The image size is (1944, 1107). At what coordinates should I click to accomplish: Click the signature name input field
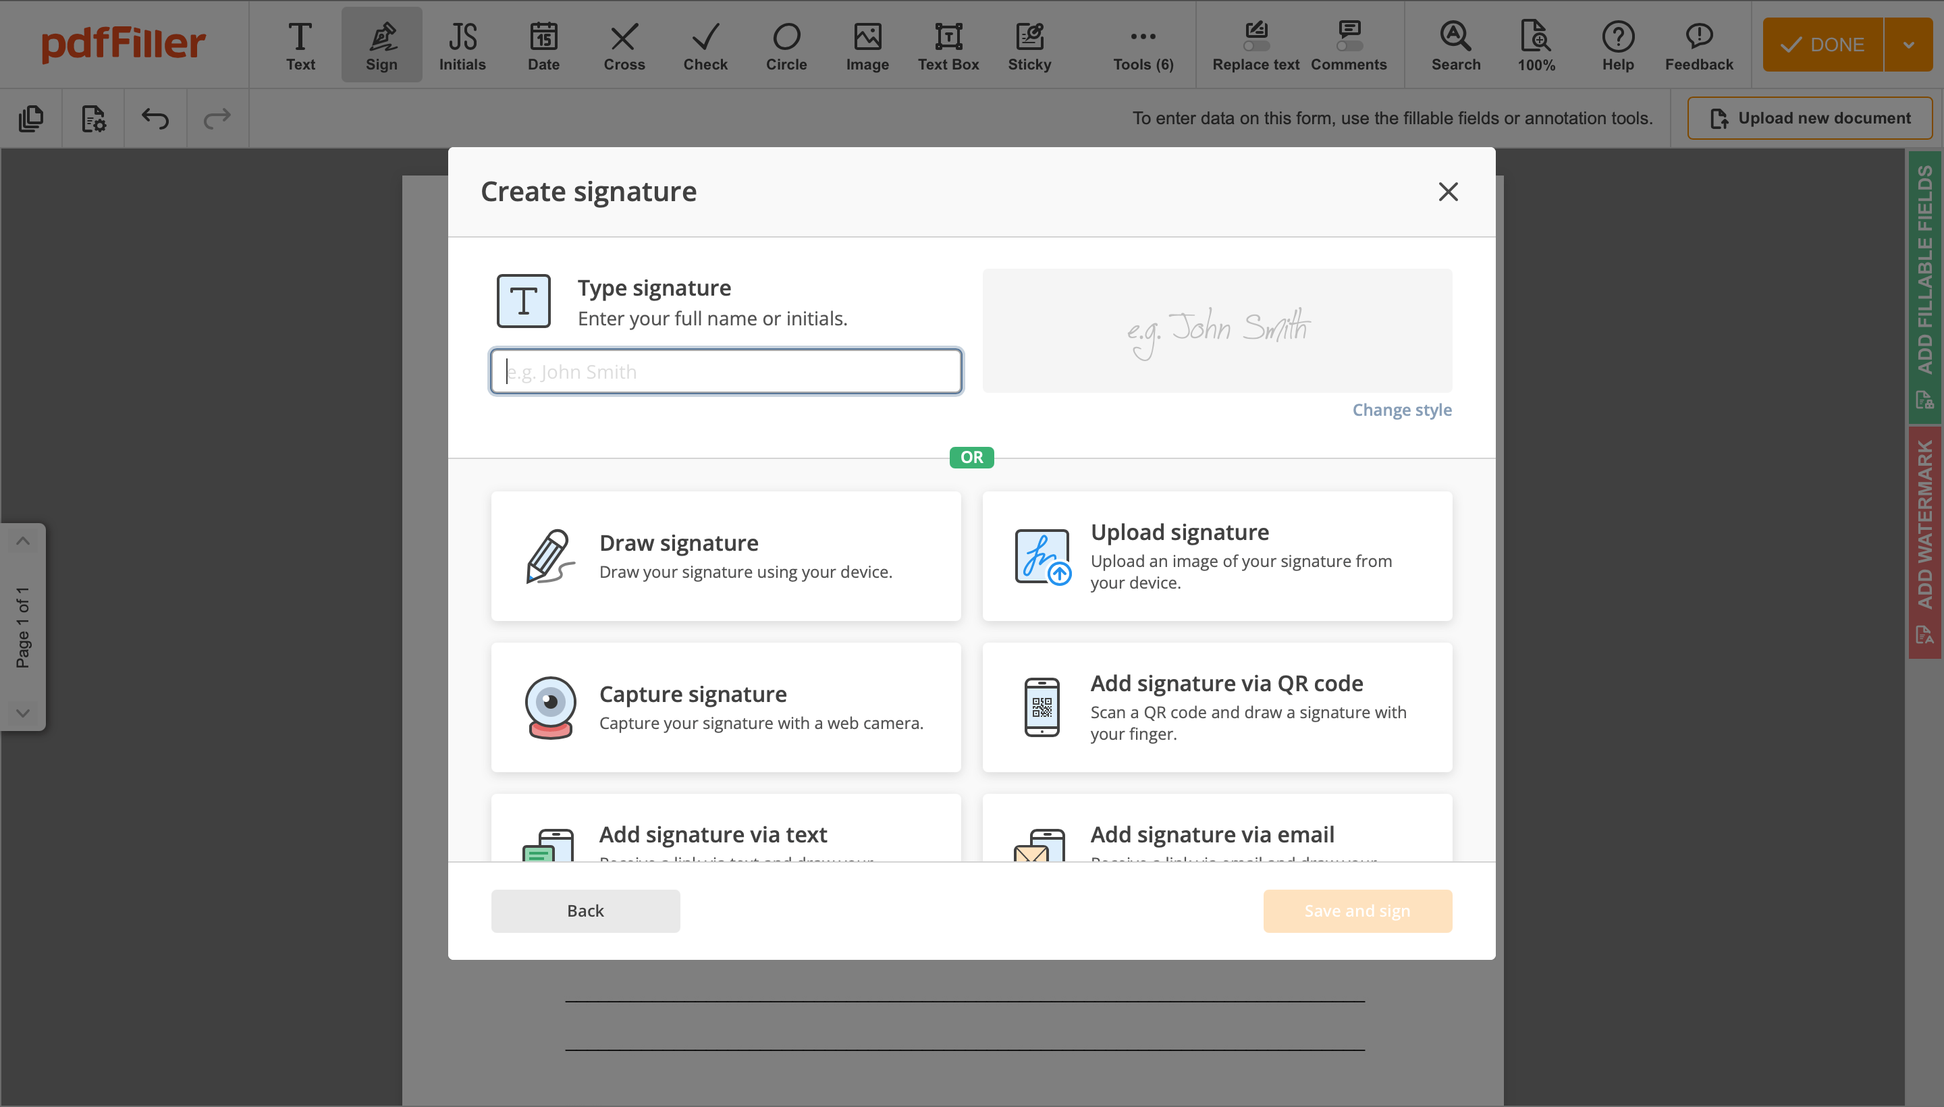(x=726, y=372)
